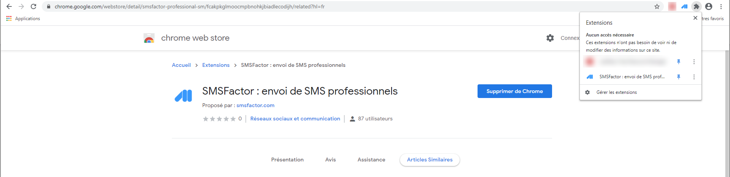This screenshot has height=177, width=730.
Task: Open Chrome Web Store settings gear
Action: point(550,38)
